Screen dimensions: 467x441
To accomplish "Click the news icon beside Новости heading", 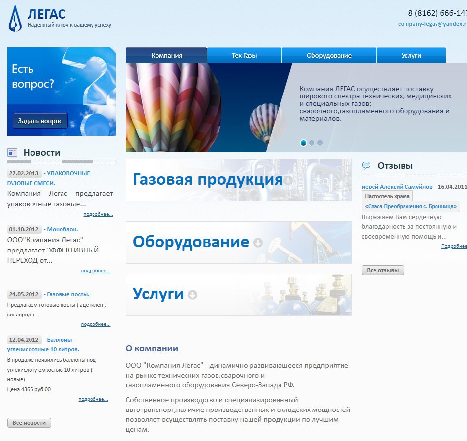I will 12,153.
